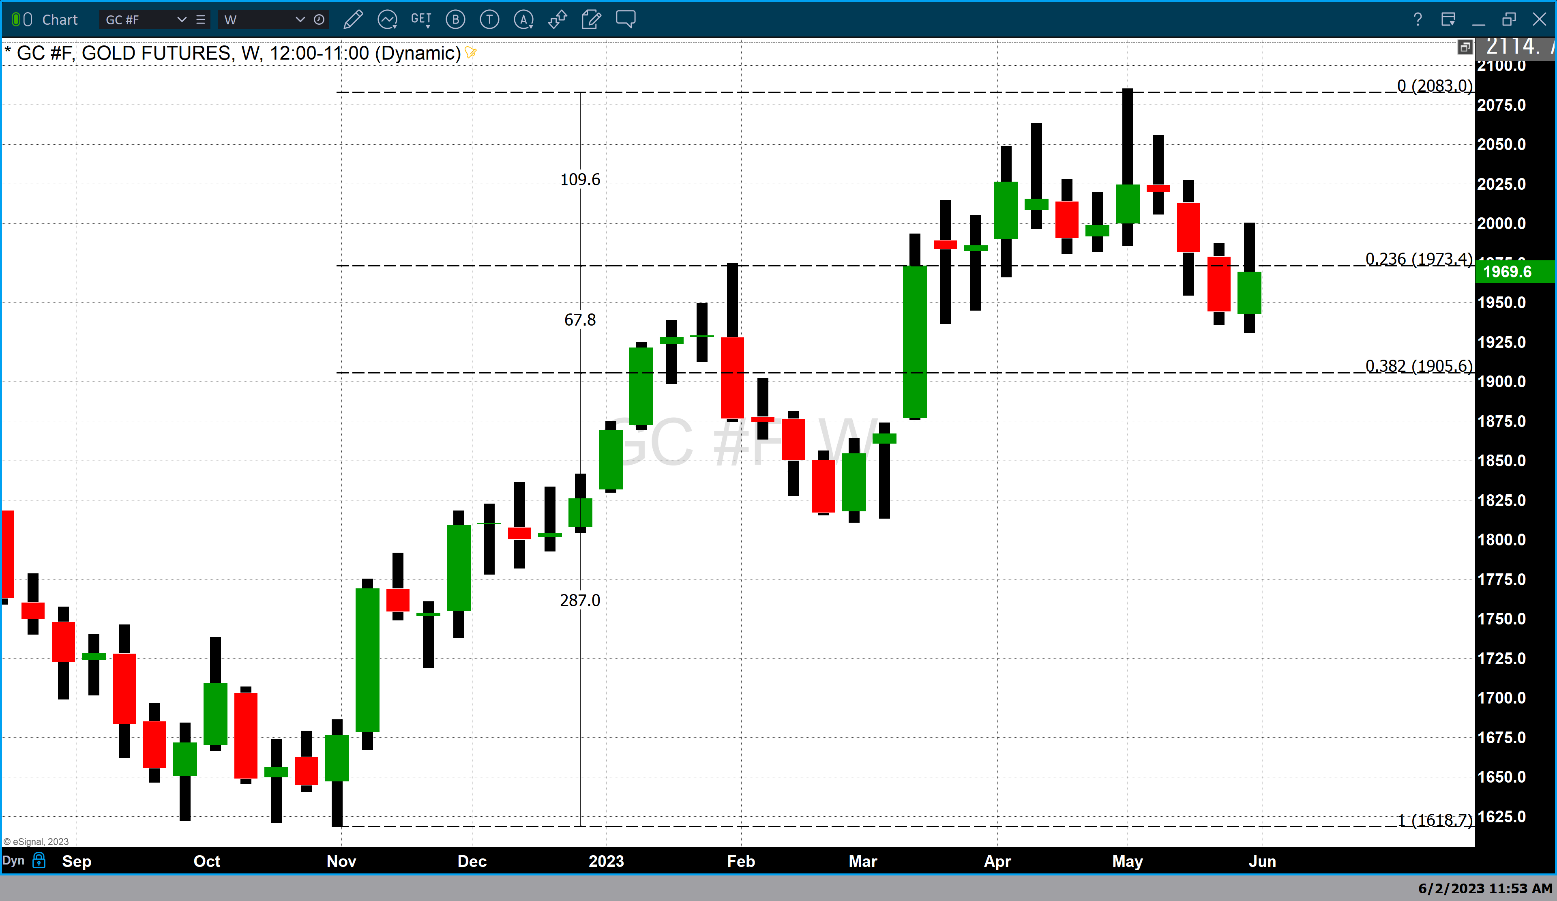The height and width of the screenshot is (901, 1557).
Task: Open the speech bubble comment icon
Action: click(x=625, y=19)
